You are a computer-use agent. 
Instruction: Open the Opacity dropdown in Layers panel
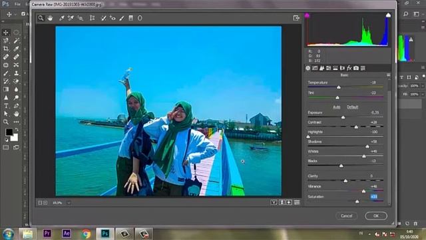pos(423,86)
